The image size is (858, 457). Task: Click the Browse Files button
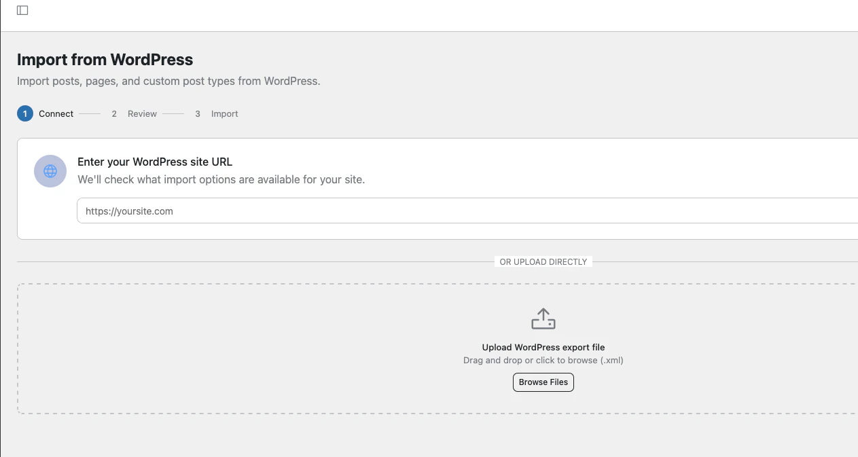[543, 382]
